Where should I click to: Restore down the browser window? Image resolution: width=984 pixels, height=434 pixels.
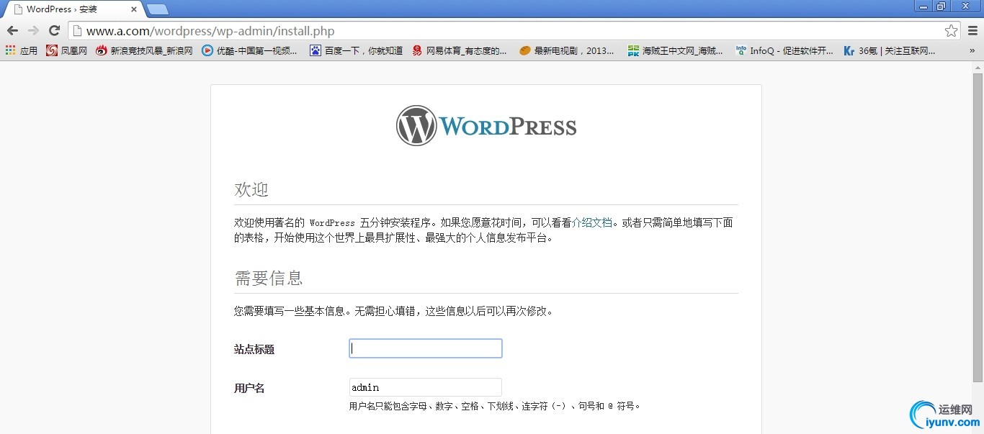941,6
